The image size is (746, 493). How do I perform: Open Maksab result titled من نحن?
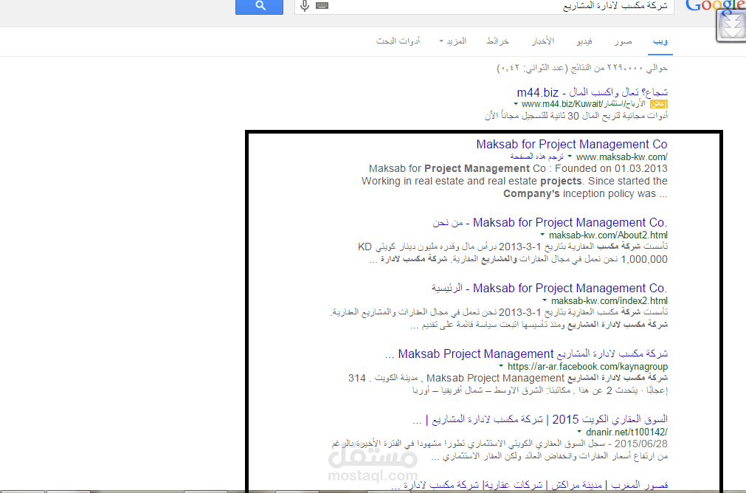(x=550, y=222)
